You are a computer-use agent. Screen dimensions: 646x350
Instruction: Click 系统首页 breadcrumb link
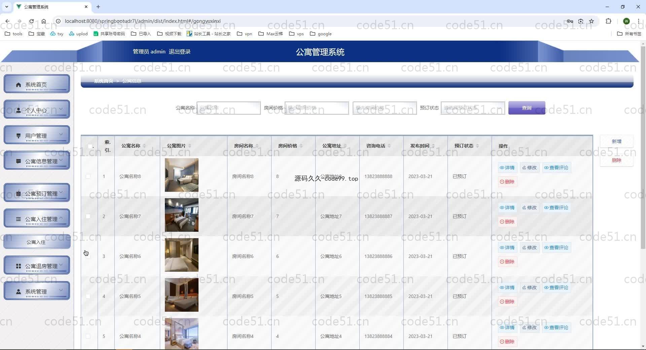tap(103, 81)
